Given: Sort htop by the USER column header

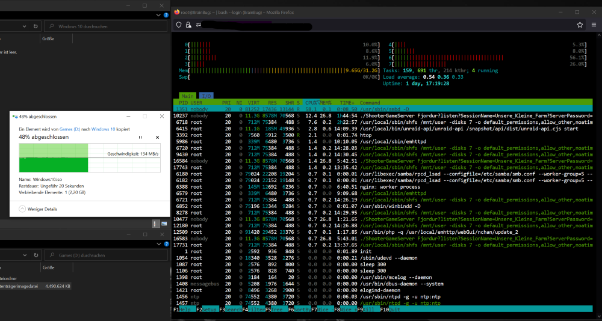Looking at the screenshot, I should coord(196,103).
